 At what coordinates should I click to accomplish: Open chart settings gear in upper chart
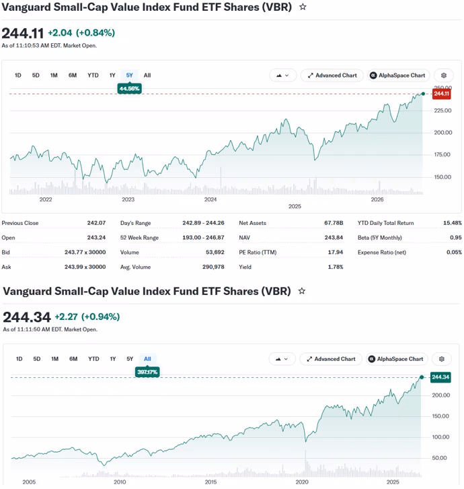pos(444,75)
